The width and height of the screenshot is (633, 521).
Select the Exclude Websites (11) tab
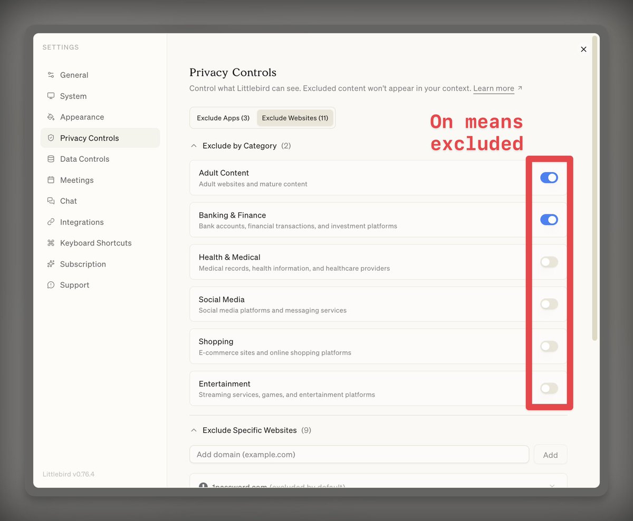295,118
